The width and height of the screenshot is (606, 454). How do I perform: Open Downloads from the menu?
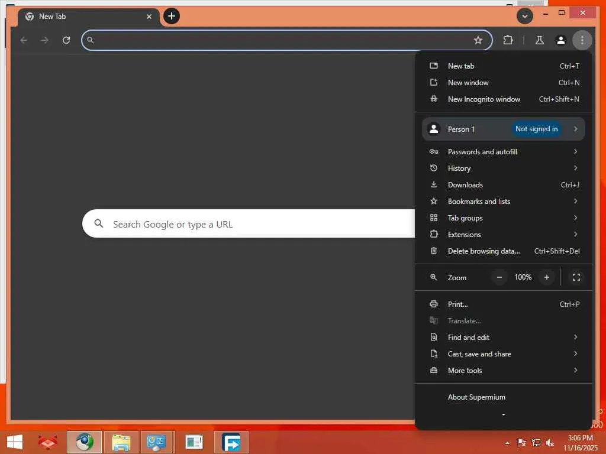point(504,185)
